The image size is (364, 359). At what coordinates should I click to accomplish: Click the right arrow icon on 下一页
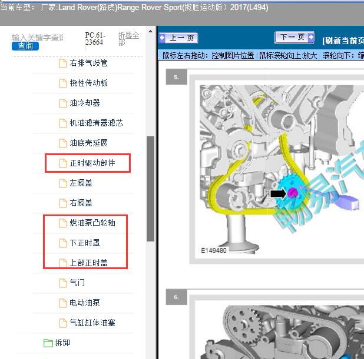(311, 37)
